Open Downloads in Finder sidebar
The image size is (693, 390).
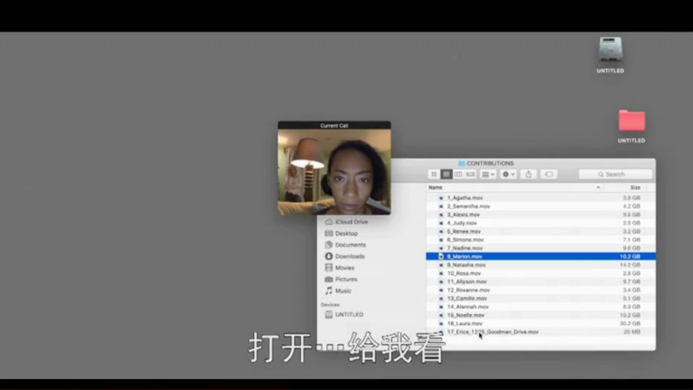349,256
